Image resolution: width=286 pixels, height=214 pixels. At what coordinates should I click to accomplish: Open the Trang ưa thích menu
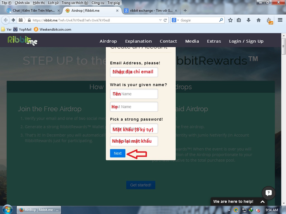click(x=75, y=3)
